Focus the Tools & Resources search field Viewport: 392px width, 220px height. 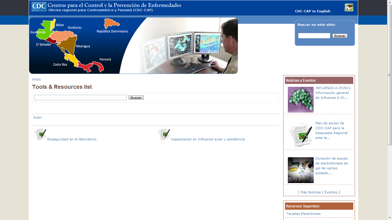80,98
